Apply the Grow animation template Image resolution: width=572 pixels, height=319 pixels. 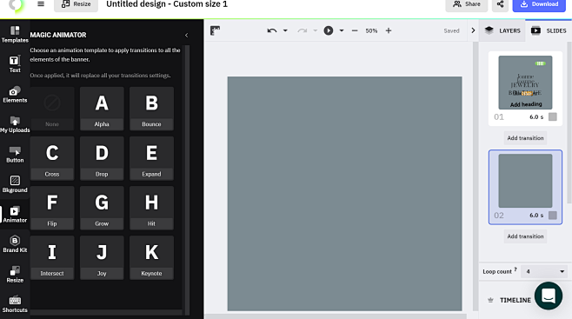[102, 208]
